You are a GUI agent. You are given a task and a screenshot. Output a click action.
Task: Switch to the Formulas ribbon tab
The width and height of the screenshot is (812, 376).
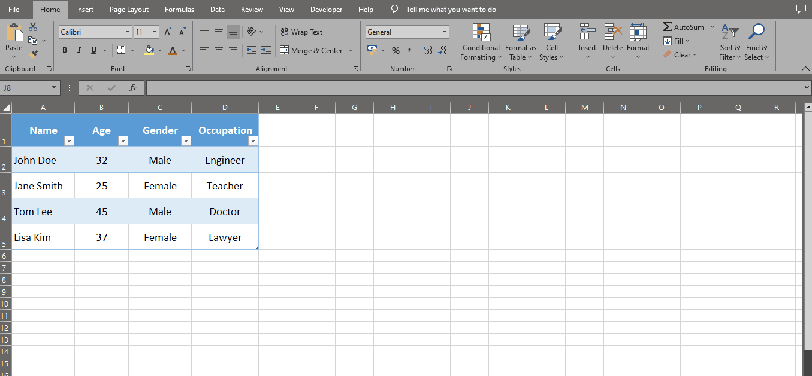[179, 9]
